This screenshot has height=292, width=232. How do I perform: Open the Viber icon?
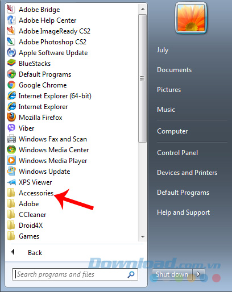(x=11, y=128)
